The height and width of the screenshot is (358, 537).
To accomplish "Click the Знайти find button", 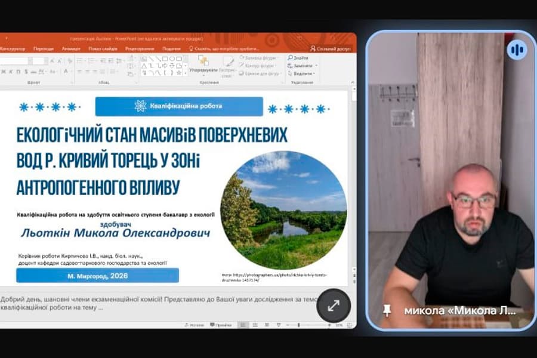I will [x=298, y=57].
